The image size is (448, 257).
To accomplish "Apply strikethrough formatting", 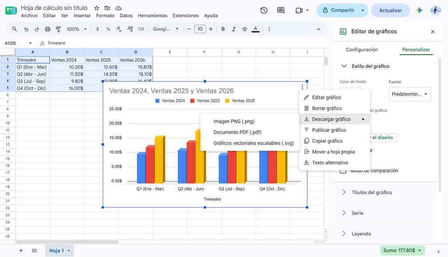I will (x=245, y=29).
